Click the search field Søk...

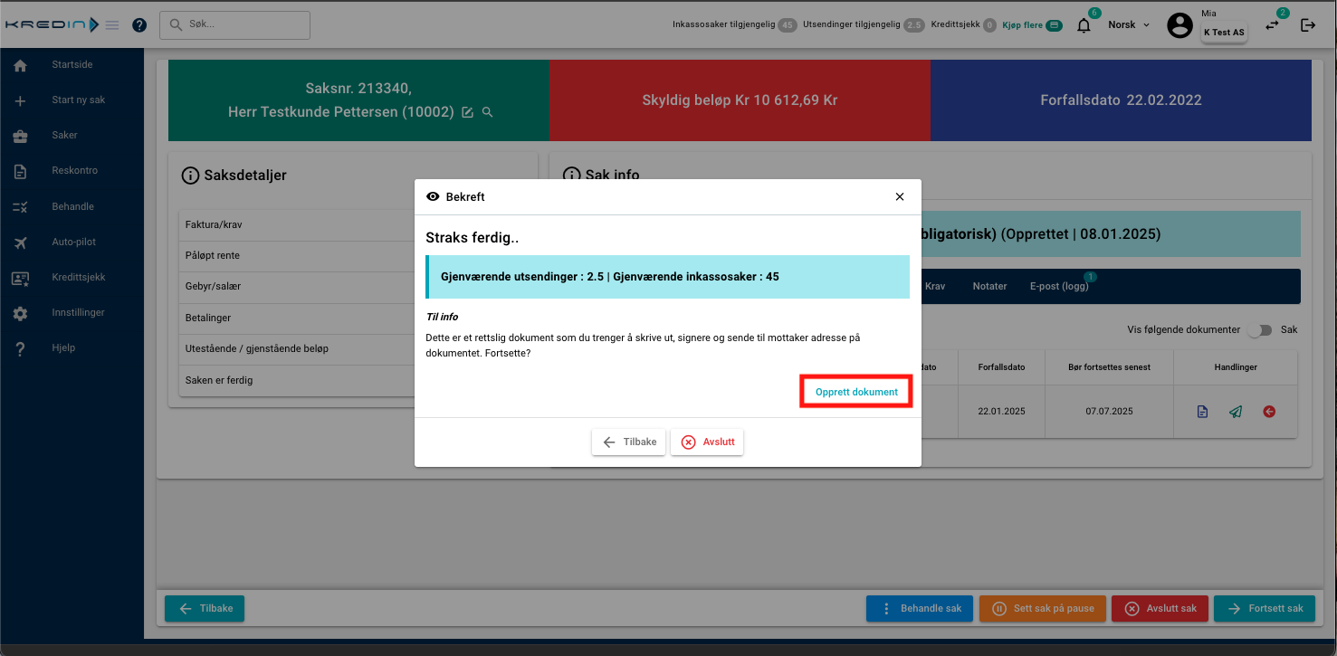coord(234,25)
